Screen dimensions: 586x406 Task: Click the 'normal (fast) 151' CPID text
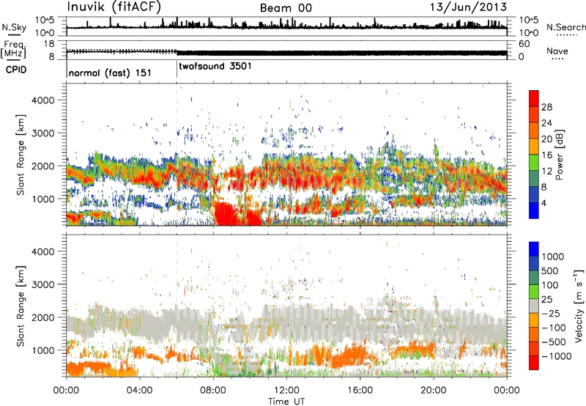coord(110,73)
